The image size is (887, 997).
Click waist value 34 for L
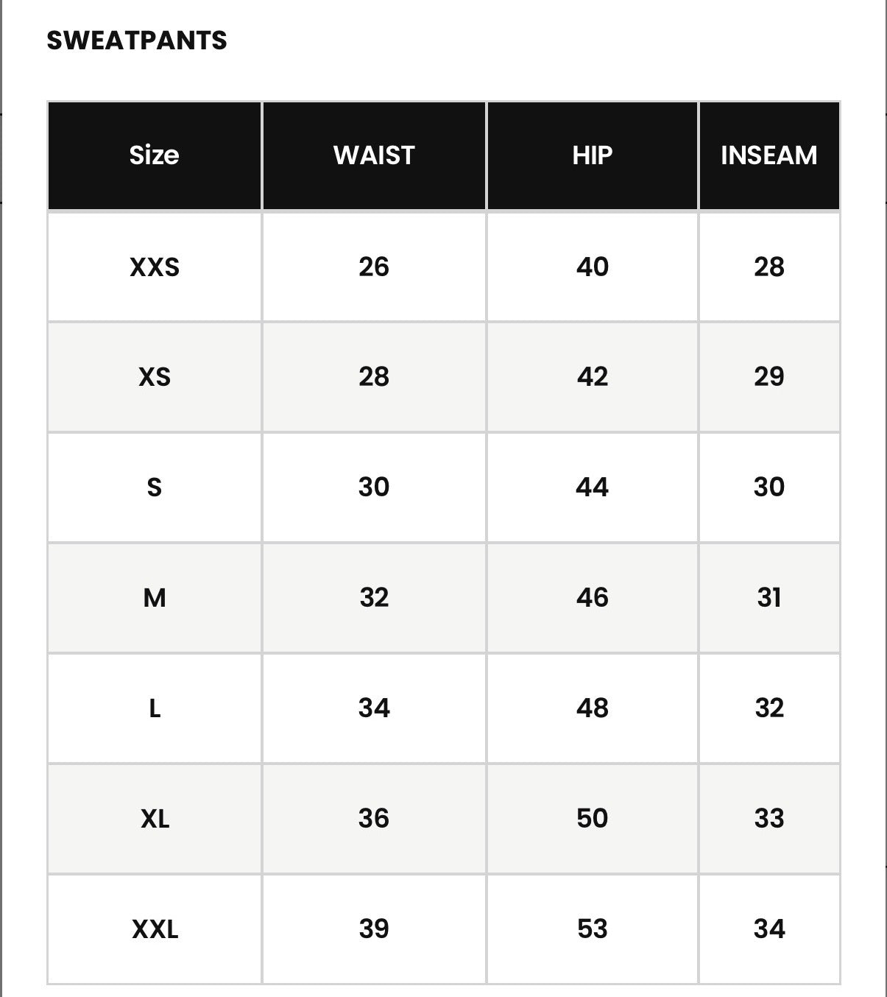coord(374,708)
